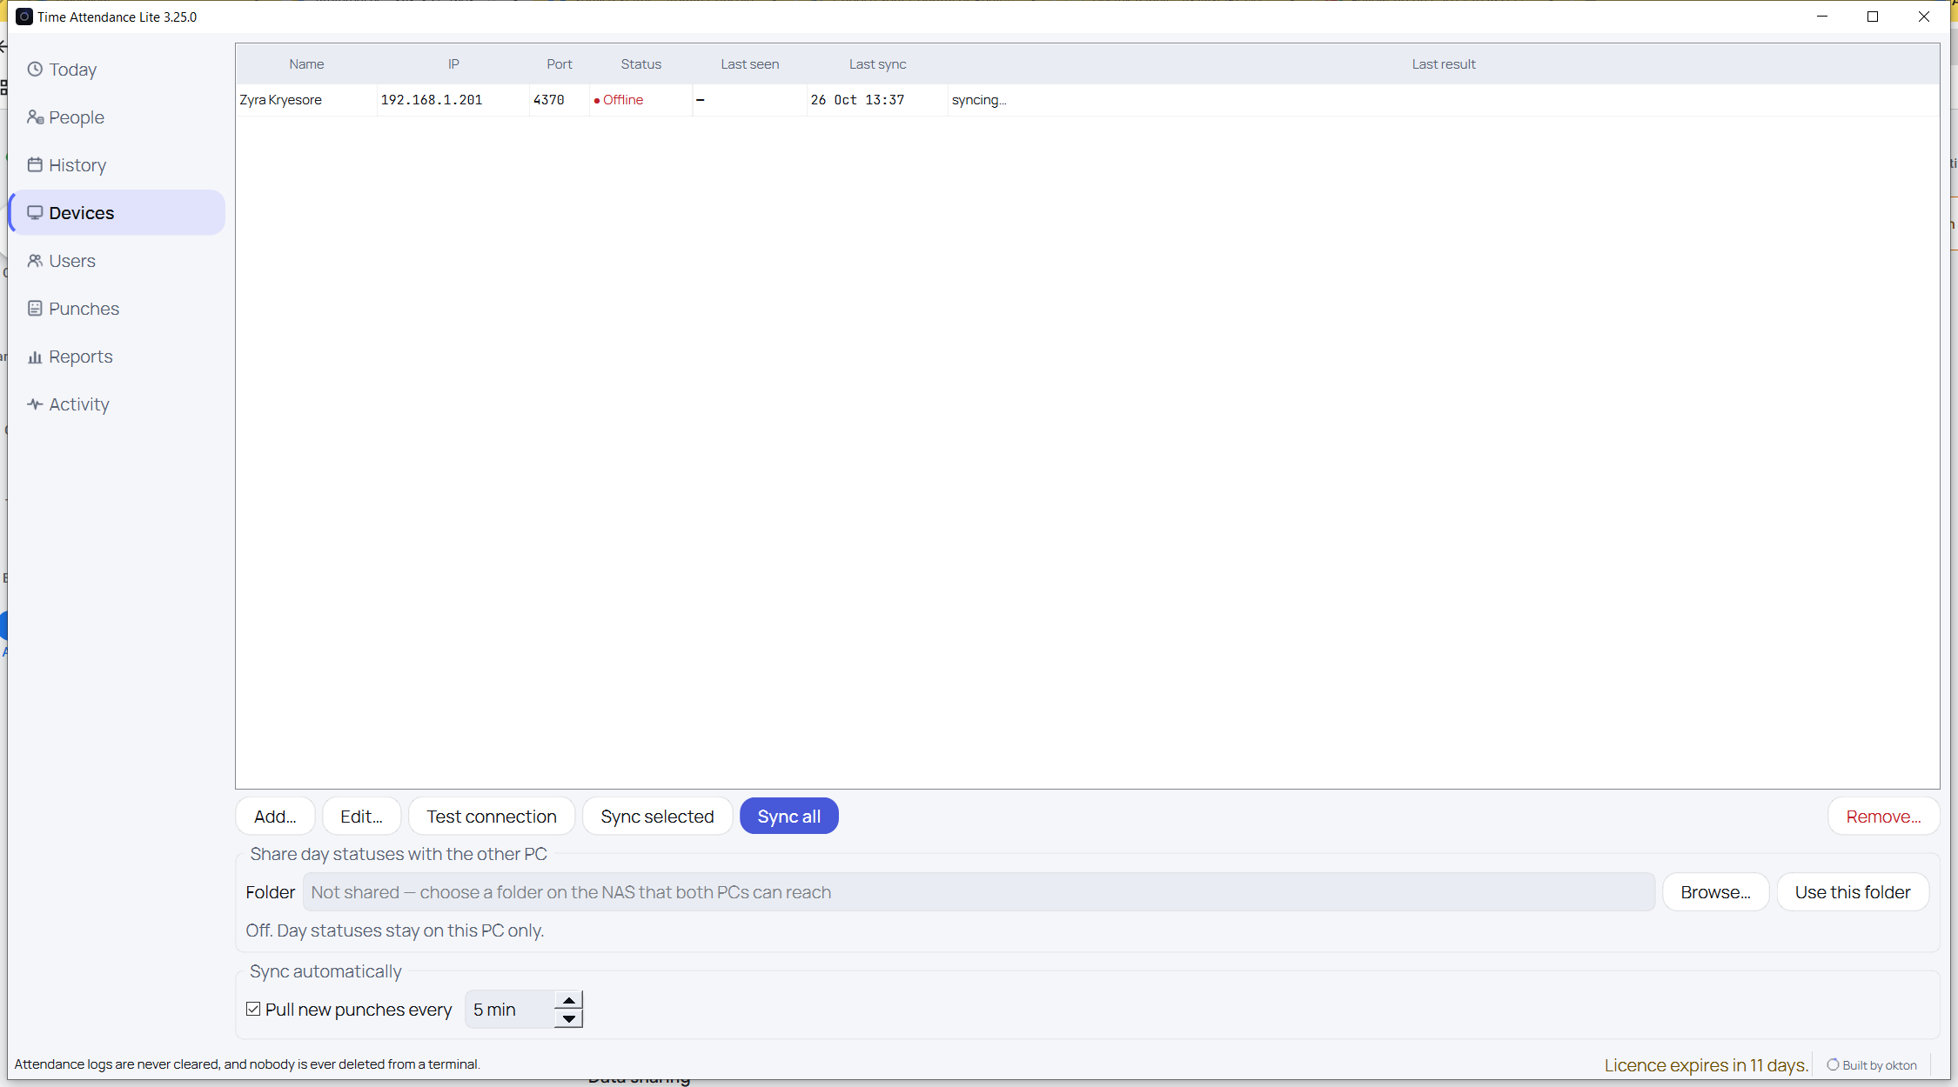This screenshot has width=1958, height=1087.
Task: Click the Remove... button
Action: click(1884, 817)
